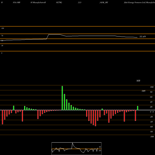Click the 'SI & MR' header text
155x155 pixels.
pyautogui.click(x=16, y=2)
